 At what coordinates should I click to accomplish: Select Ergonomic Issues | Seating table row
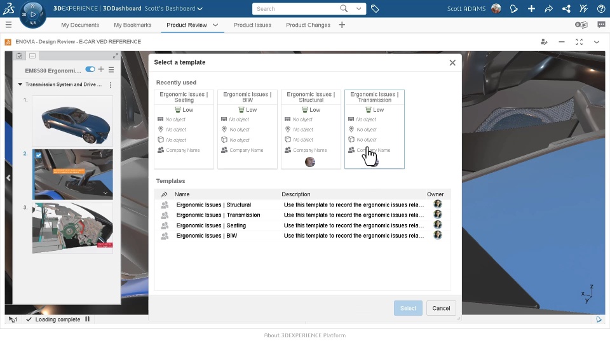tap(302, 225)
